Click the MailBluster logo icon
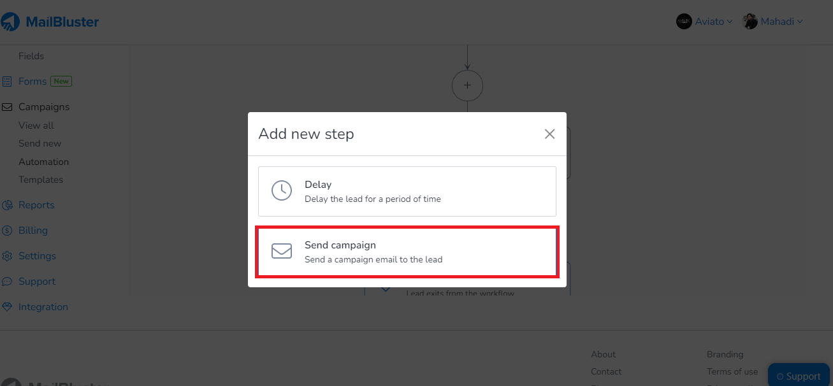Screen dimensions: 833x386 (11, 21)
